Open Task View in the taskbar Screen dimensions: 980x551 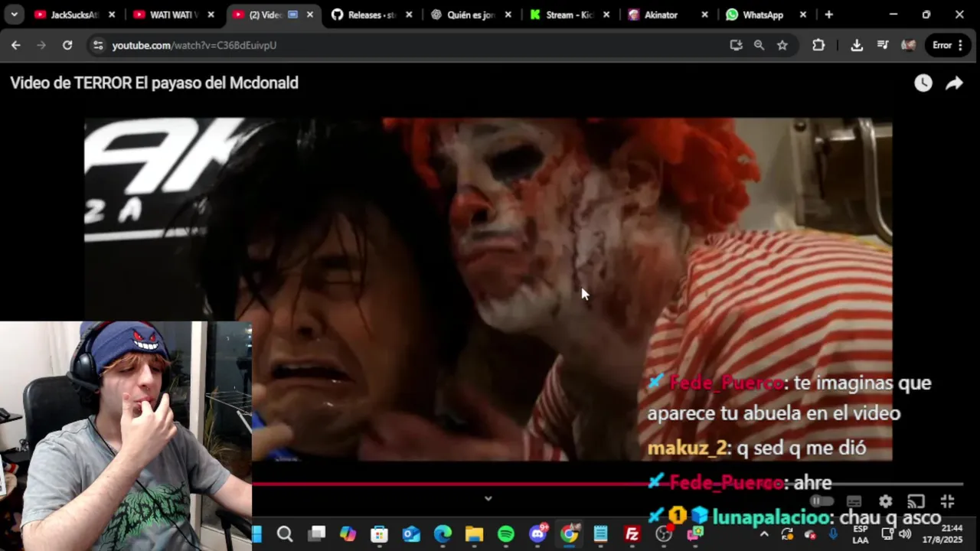pos(317,534)
